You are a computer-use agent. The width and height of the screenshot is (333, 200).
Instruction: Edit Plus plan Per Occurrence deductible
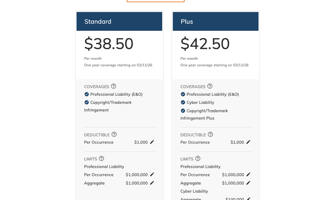click(248, 142)
